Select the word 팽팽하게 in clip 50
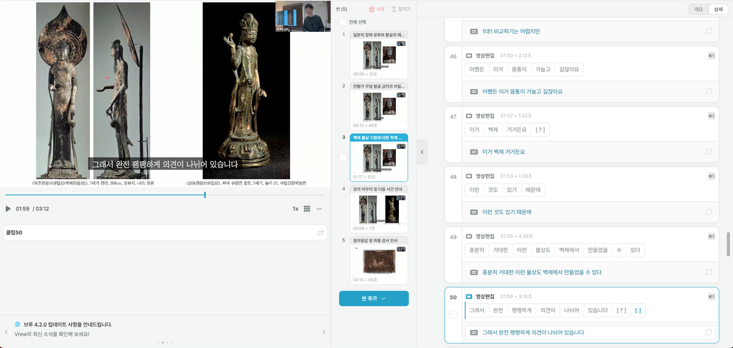Viewport: 733px width, 348px height. [x=522, y=310]
